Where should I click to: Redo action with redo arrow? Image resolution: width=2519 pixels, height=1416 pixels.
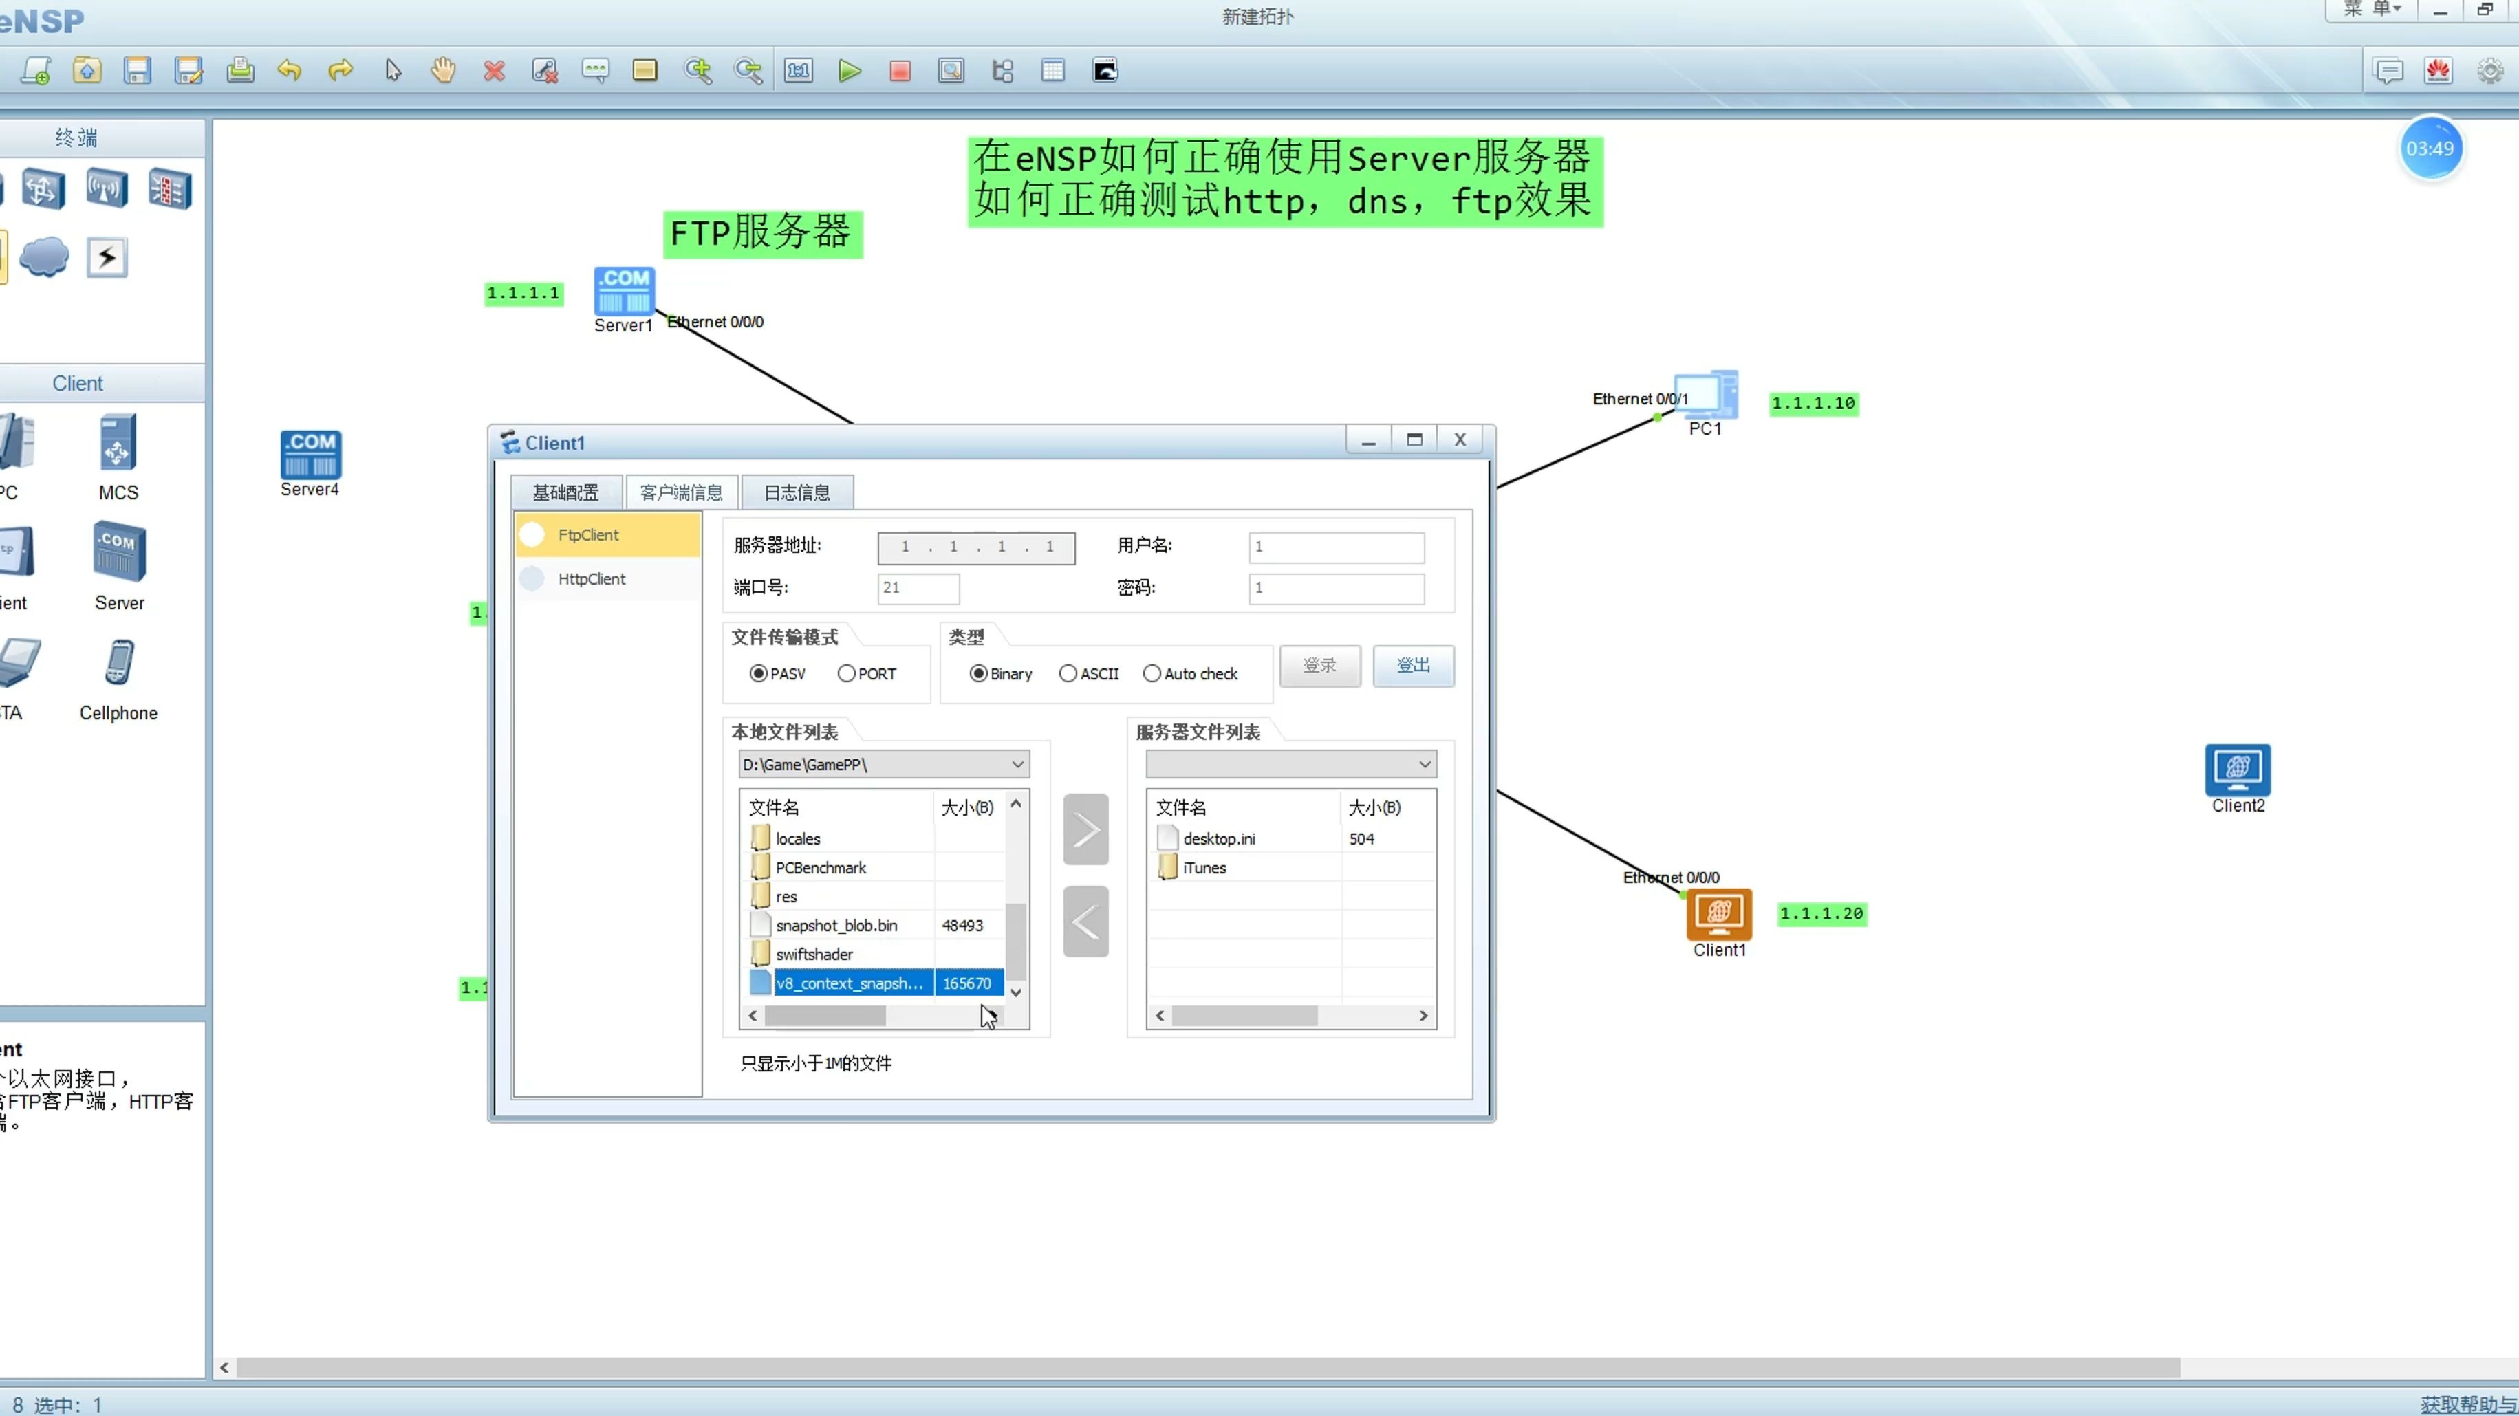(340, 70)
